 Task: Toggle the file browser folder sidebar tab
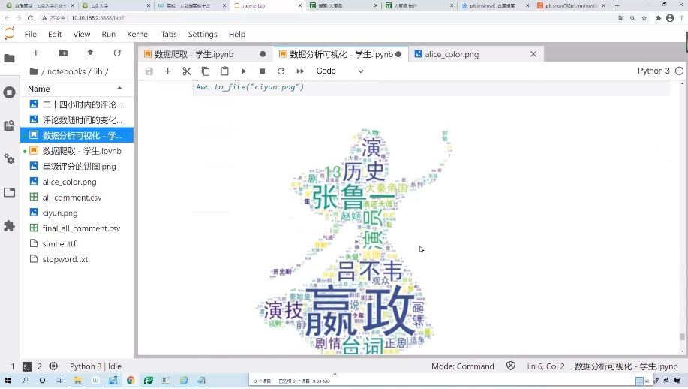[x=9, y=59]
